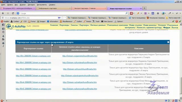Viewport: 182px width, 102px height.
Task: Open the Disable dropdown on developer toolbar
Action: (x=5, y=22)
